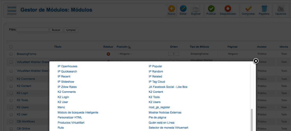
Task: Click the Duplicar toolbar icon
Action: pos(196,8)
